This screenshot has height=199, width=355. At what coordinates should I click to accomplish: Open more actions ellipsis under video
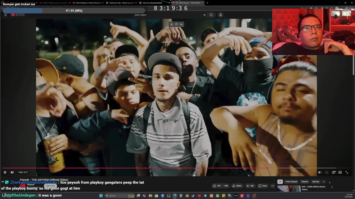273,186
